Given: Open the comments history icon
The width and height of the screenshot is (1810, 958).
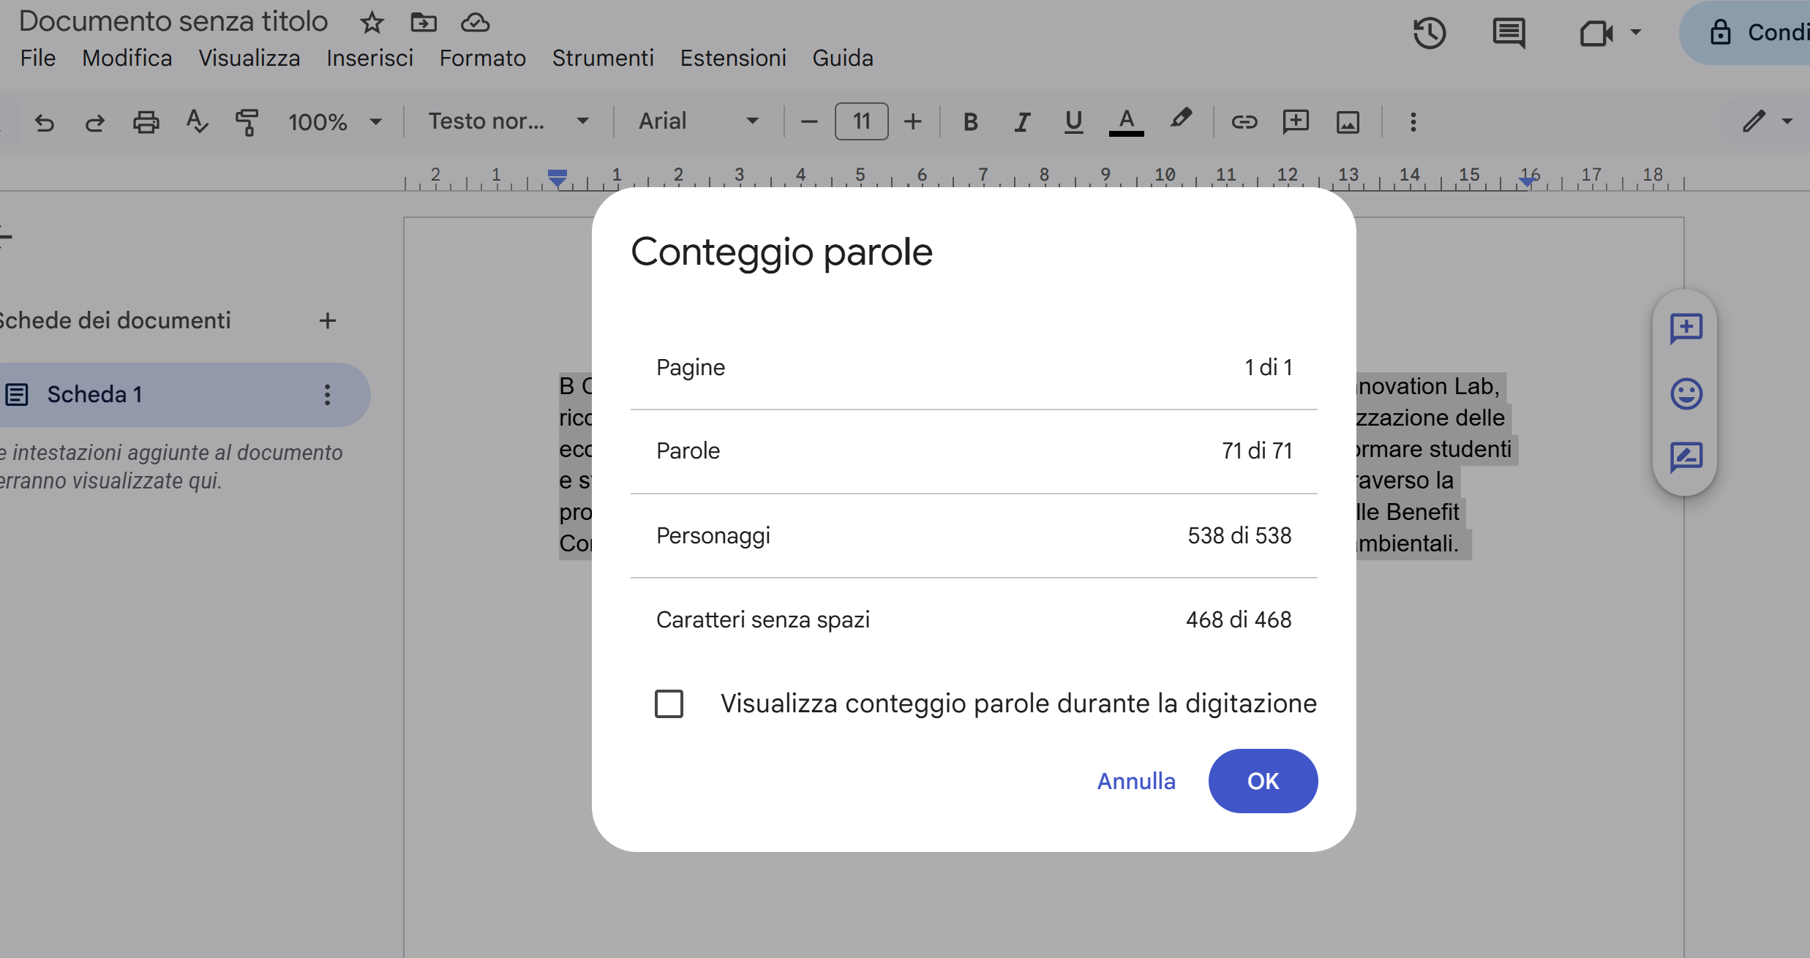Looking at the screenshot, I should point(1509,33).
